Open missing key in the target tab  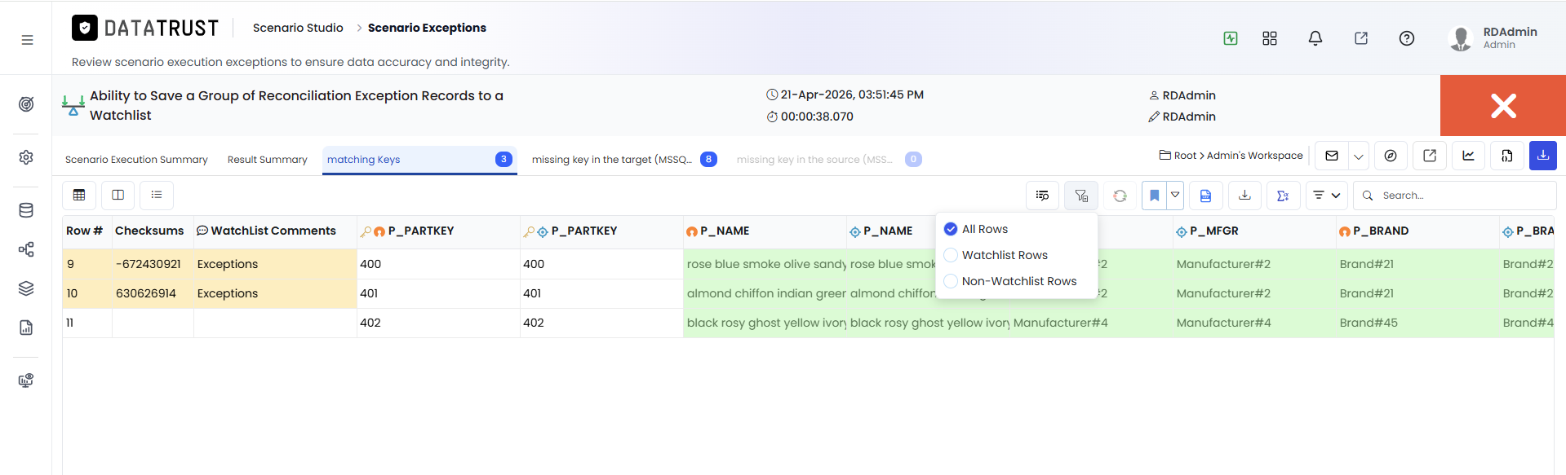(x=624, y=160)
